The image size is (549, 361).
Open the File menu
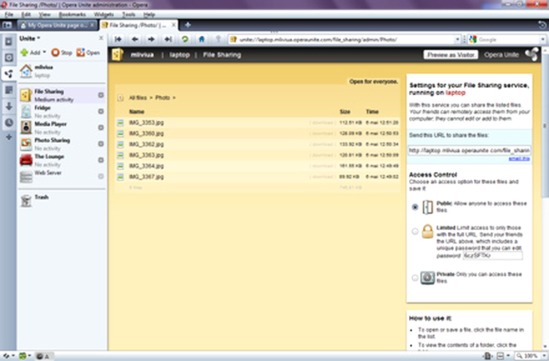9,15
